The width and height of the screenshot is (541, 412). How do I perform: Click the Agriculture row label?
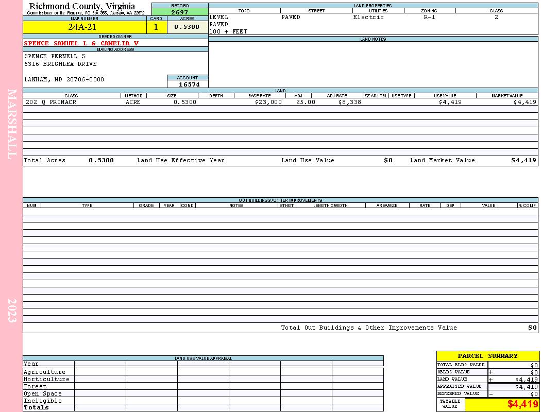click(44, 372)
